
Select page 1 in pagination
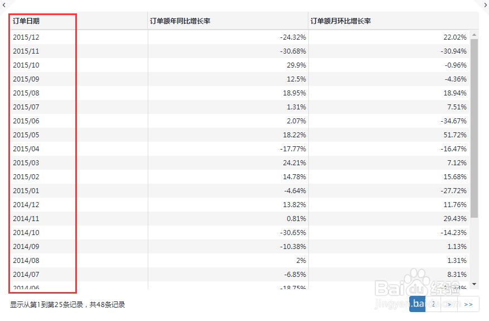(x=417, y=304)
